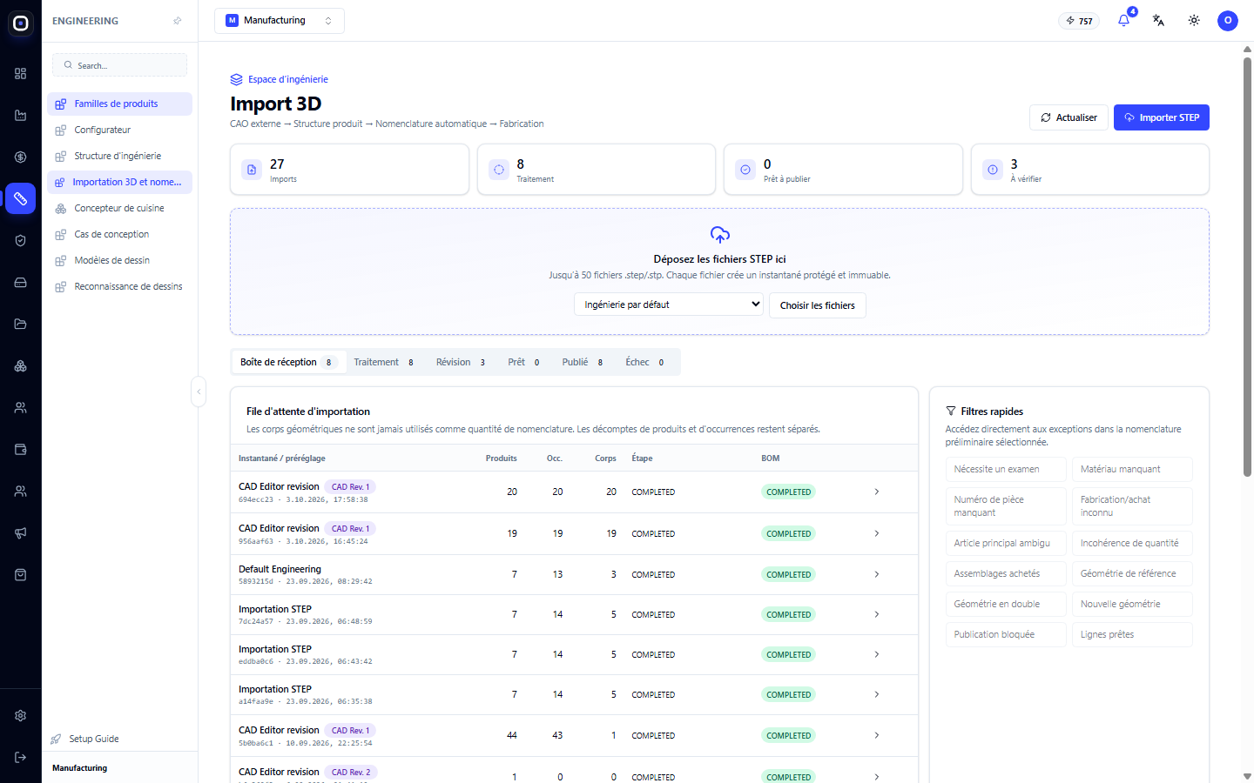Click Choisir les fichiers button
Image resolution: width=1254 pixels, height=783 pixels.
[x=818, y=305]
